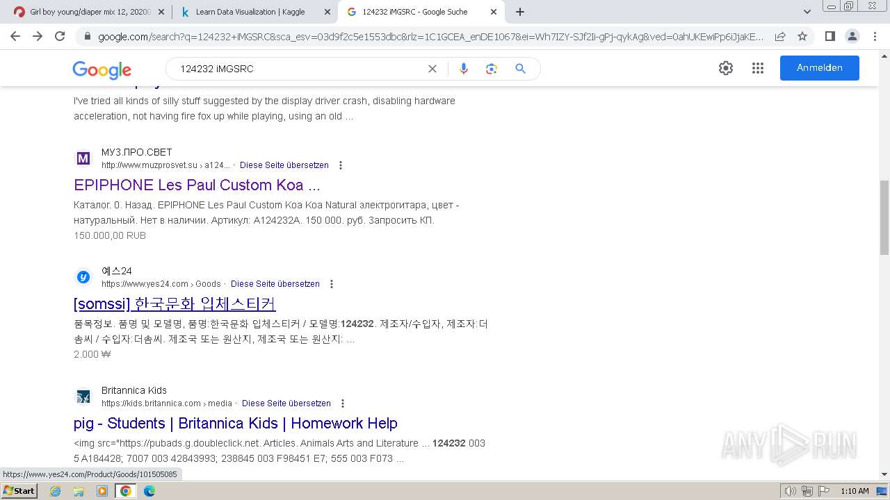Translate the muzprosvet.su result page
The height and width of the screenshot is (500, 890).
click(x=284, y=165)
